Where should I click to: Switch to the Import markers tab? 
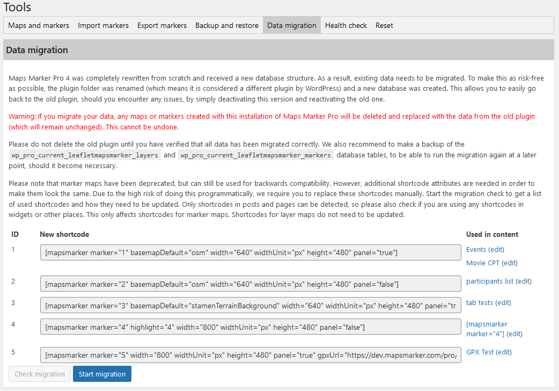click(103, 25)
